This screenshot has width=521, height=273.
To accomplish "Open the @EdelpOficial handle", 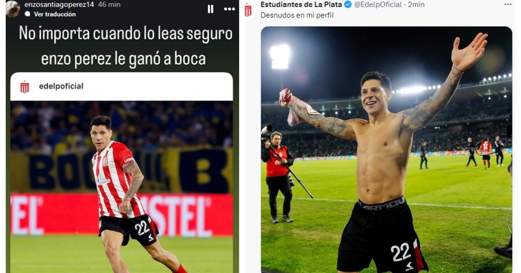I will (378, 5).
